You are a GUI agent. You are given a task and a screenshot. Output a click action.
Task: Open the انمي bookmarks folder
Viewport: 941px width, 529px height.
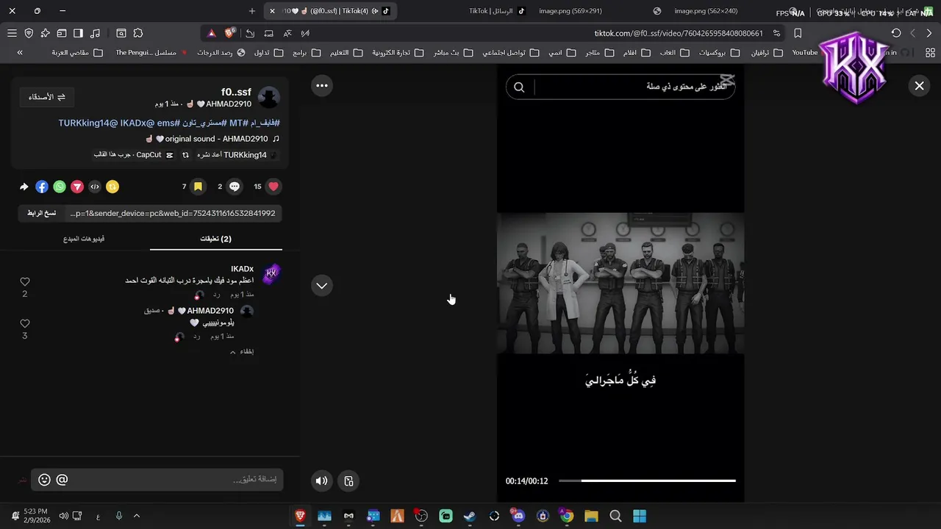(562, 52)
